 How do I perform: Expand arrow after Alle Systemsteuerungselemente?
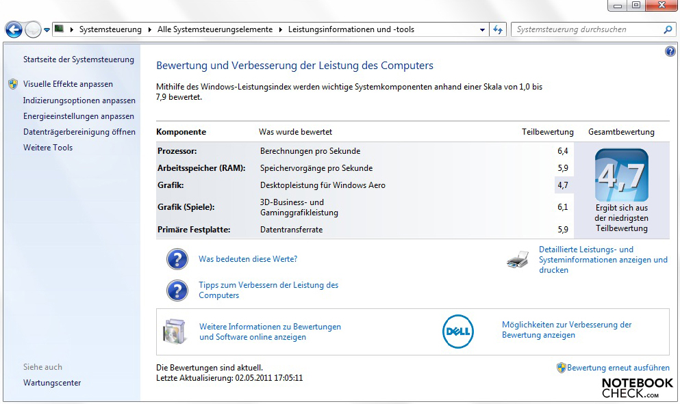click(x=280, y=29)
